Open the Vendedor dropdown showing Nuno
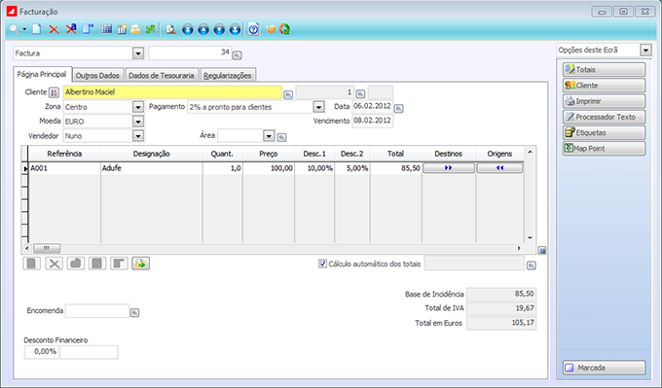This screenshot has width=662, height=388. [x=138, y=136]
